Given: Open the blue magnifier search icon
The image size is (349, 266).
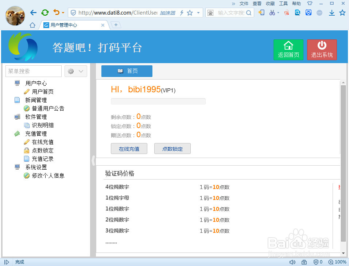Looking at the screenshot, I should pyautogui.click(x=298, y=12).
